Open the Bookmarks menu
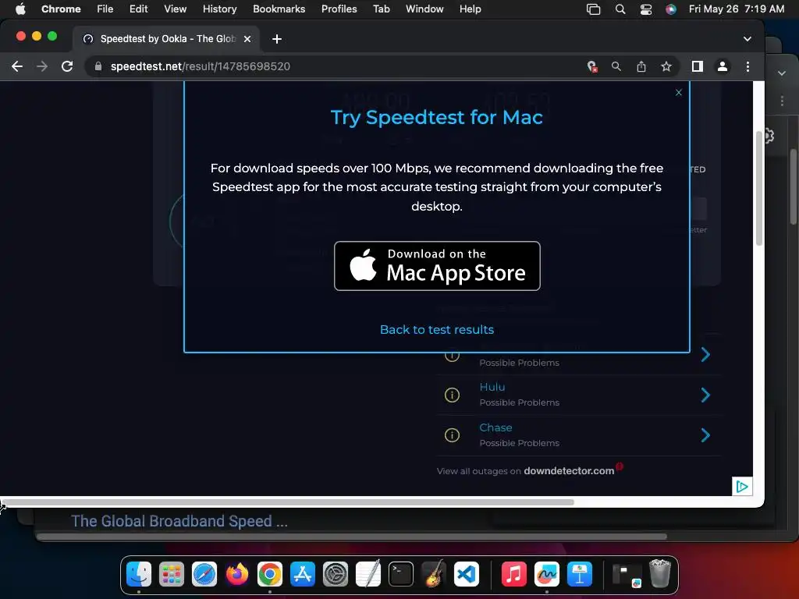Image resolution: width=799 pixels, height=599 pixels. point(279,9)
